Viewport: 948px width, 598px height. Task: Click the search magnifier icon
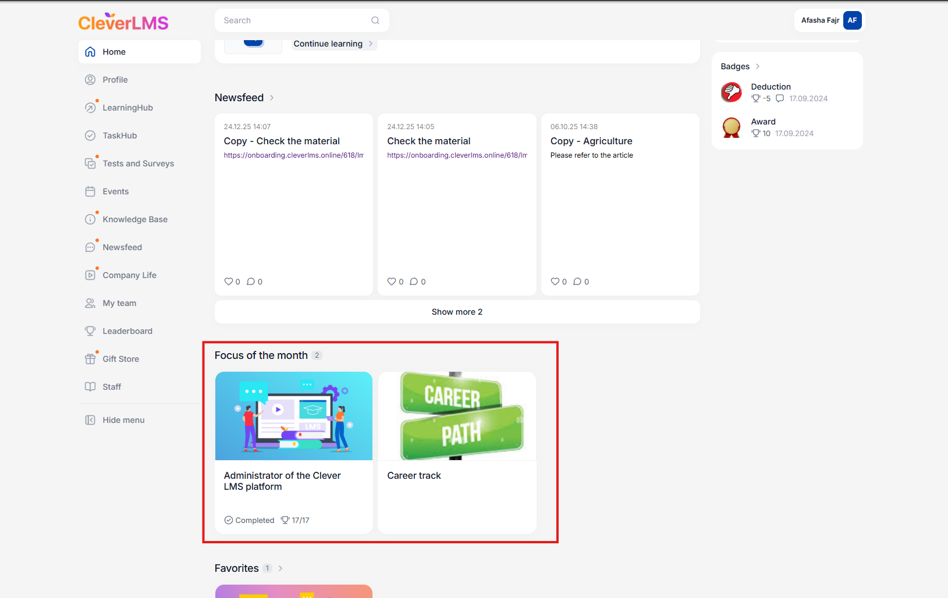point(375,20)
